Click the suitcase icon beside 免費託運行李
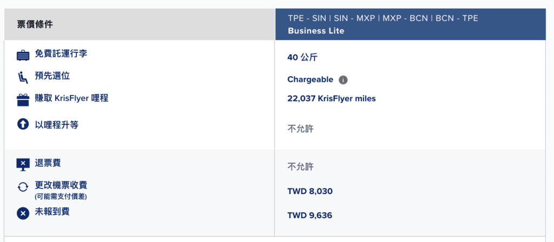 pyautogui.click(x=23, y=56)
